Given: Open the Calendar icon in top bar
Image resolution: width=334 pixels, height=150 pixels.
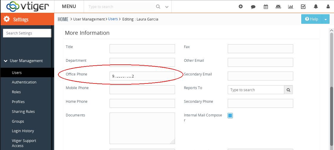Looking at the screenshot, I should [x=266, y=7].
